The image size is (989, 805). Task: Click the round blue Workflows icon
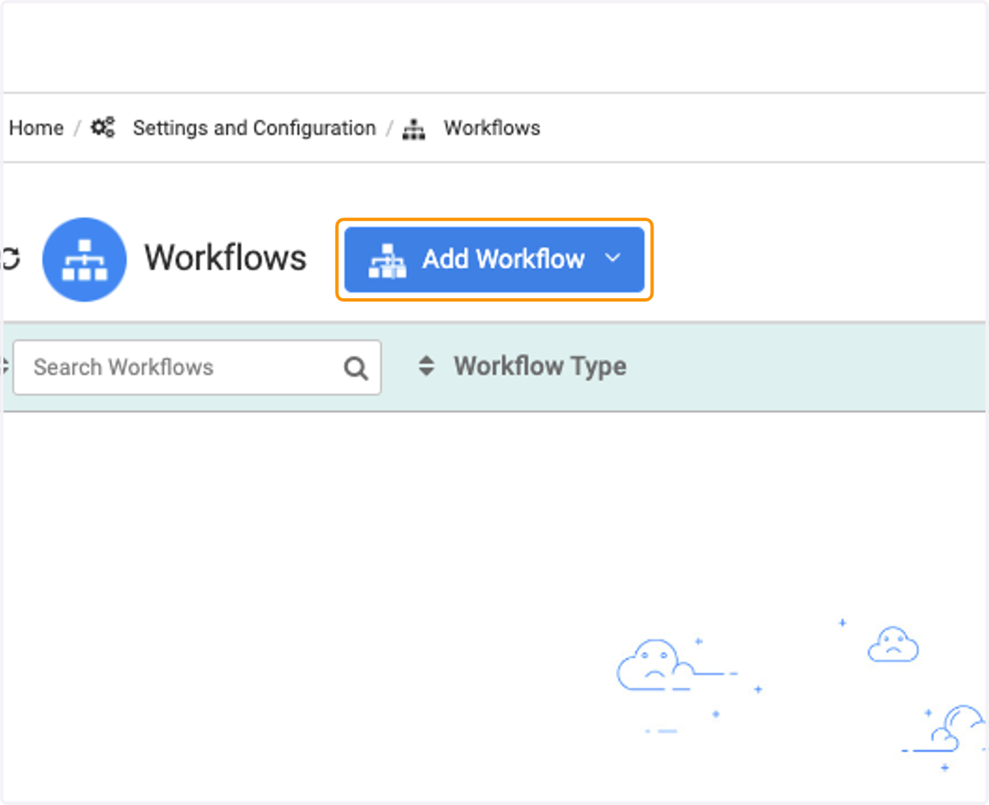click(85, 260)
